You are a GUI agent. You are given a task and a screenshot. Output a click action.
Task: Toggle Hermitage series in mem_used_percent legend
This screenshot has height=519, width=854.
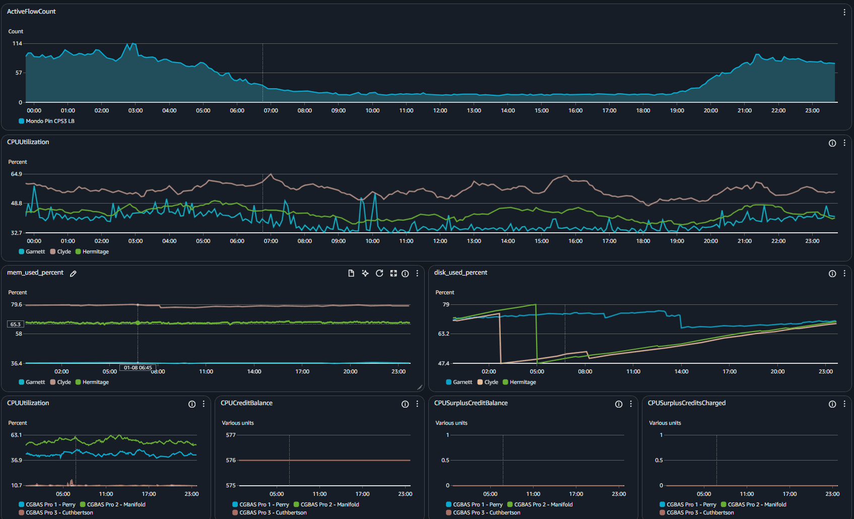pos(92,382)
